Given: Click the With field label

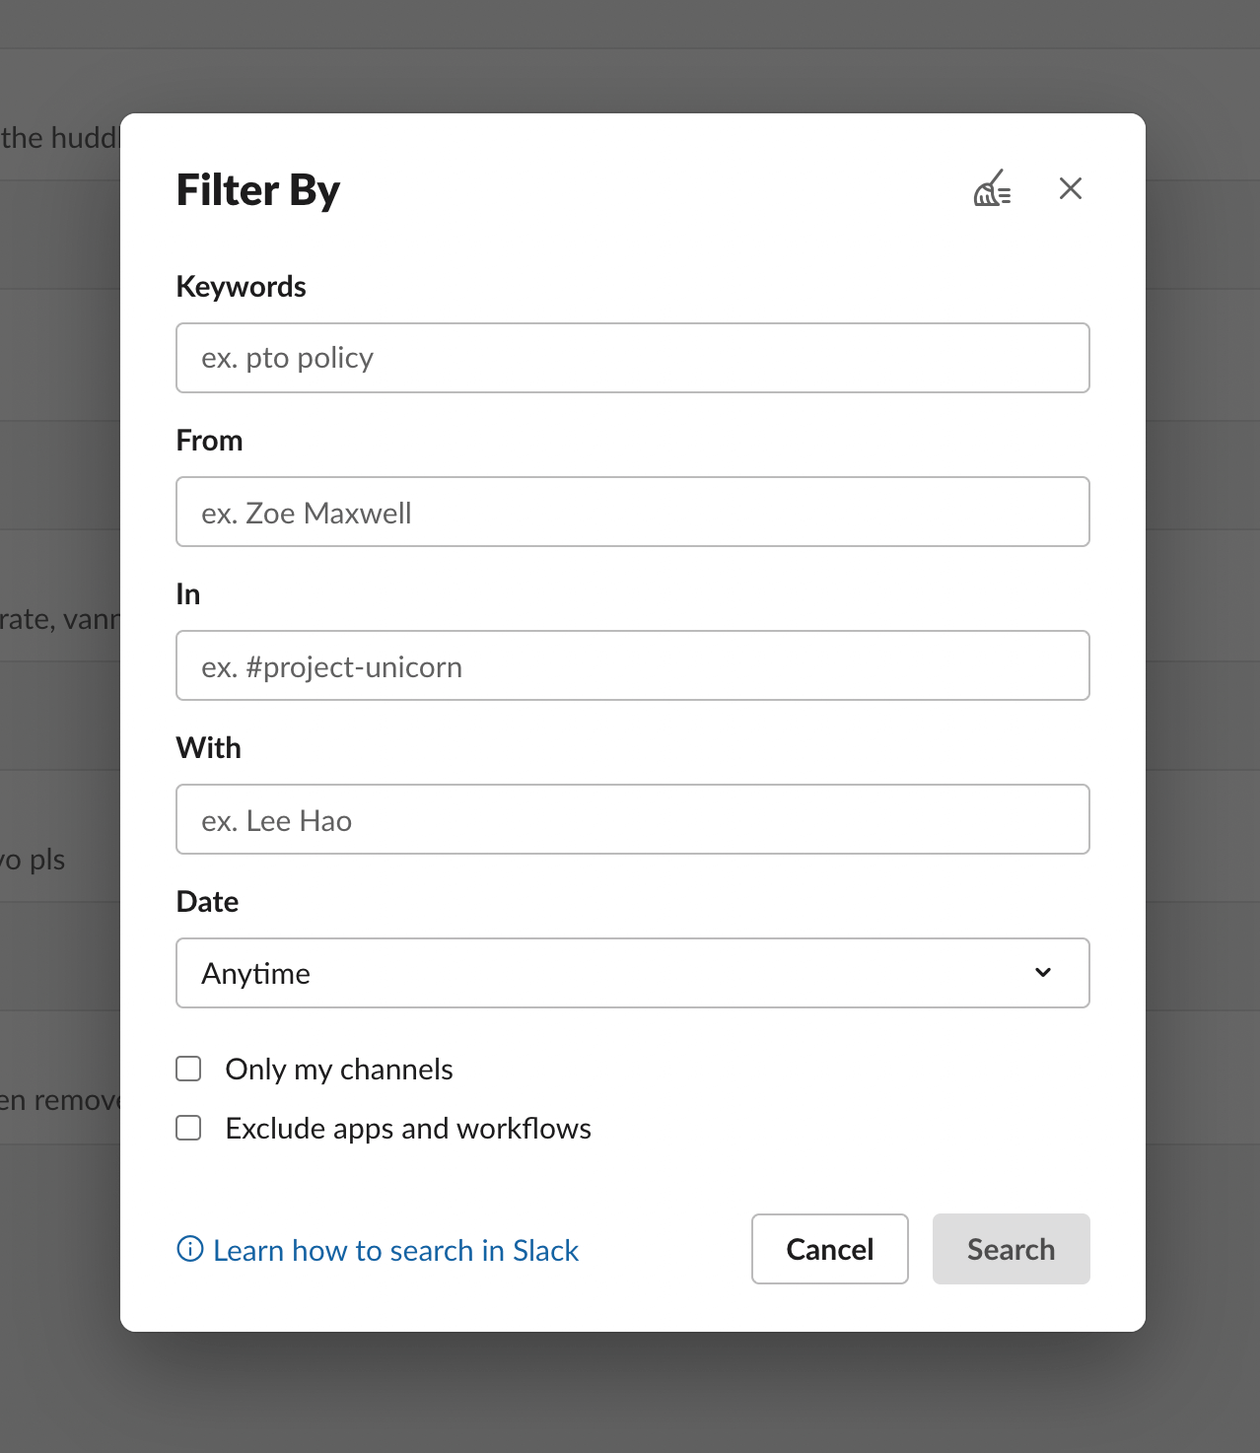Looking at the screenshot, I should [x=208, y=748].
